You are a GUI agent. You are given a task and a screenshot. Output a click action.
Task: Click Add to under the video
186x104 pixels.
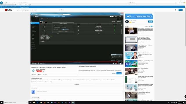pyautogui.click(x=34, y=75)
